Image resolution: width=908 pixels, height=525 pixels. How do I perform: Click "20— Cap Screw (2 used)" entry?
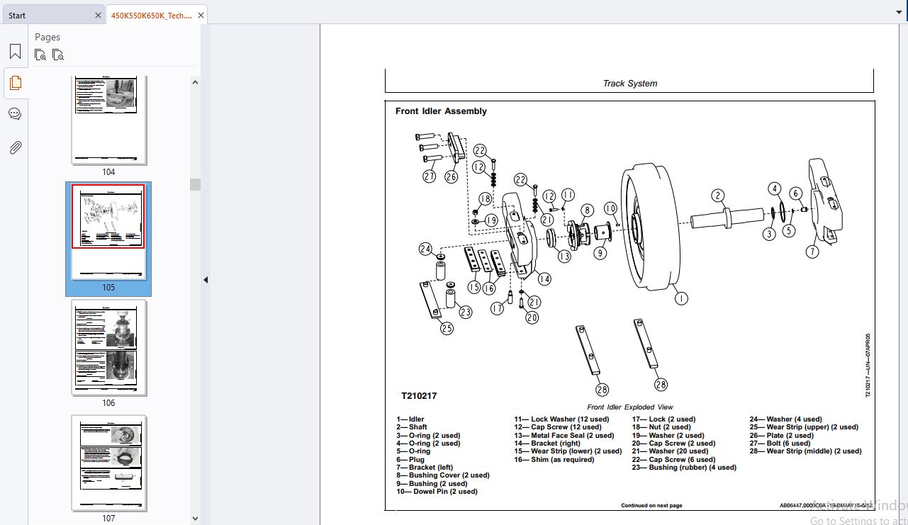coord(674,444)
